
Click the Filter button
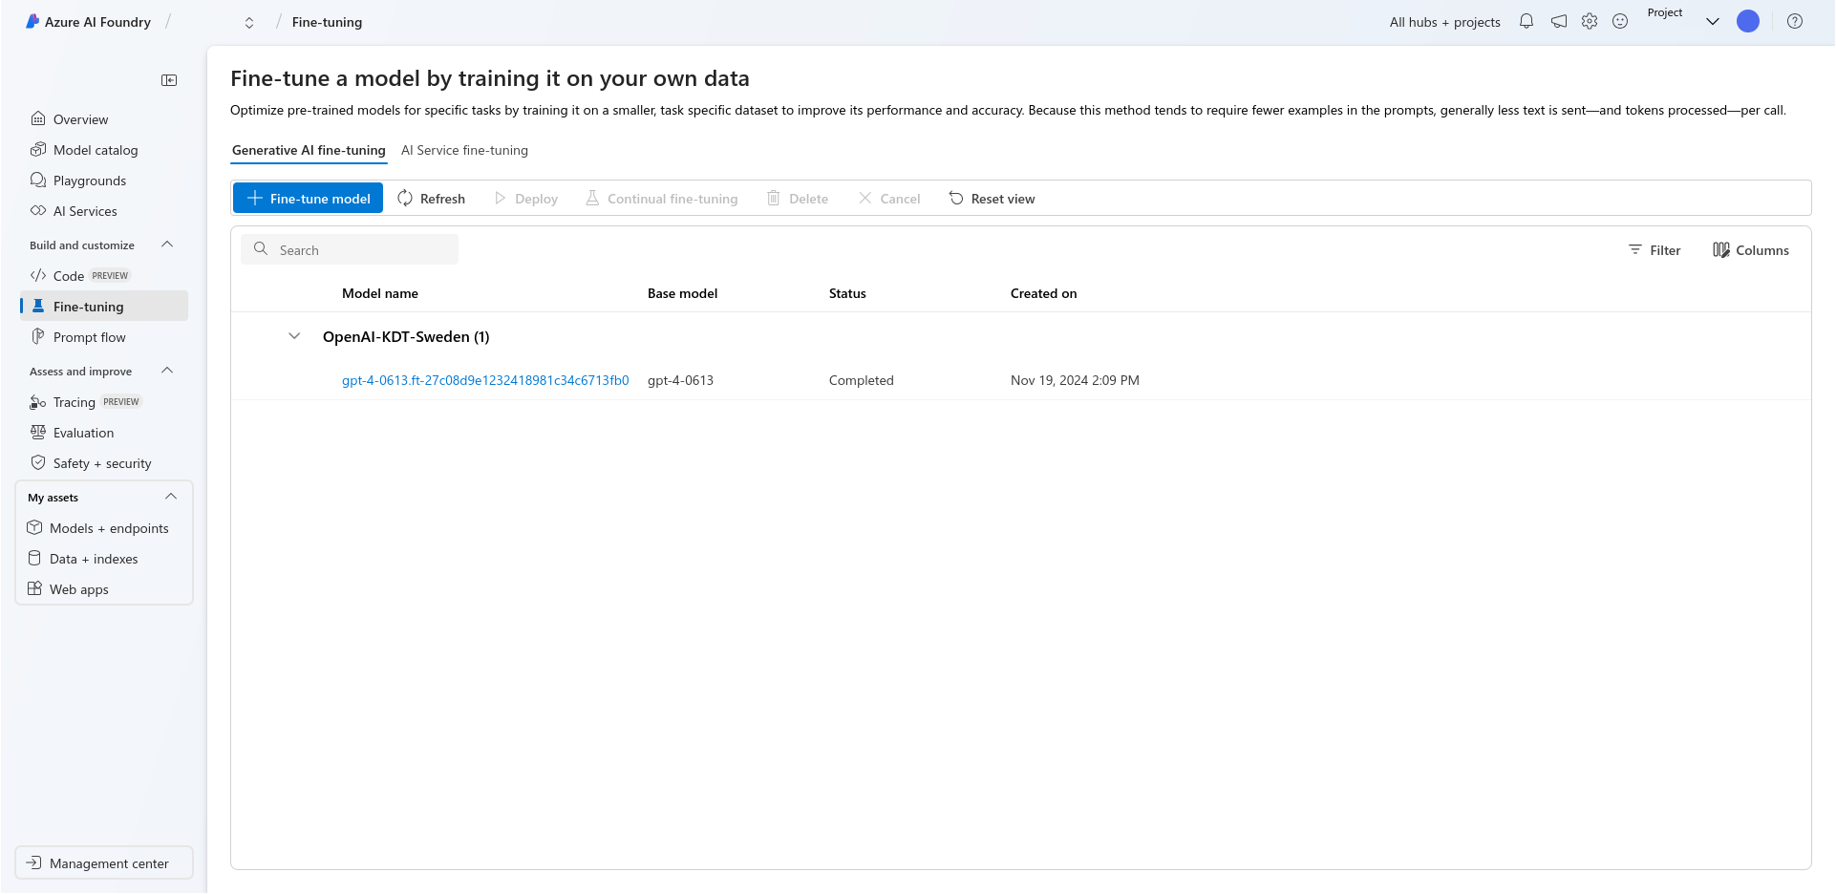pos(1655,250)
